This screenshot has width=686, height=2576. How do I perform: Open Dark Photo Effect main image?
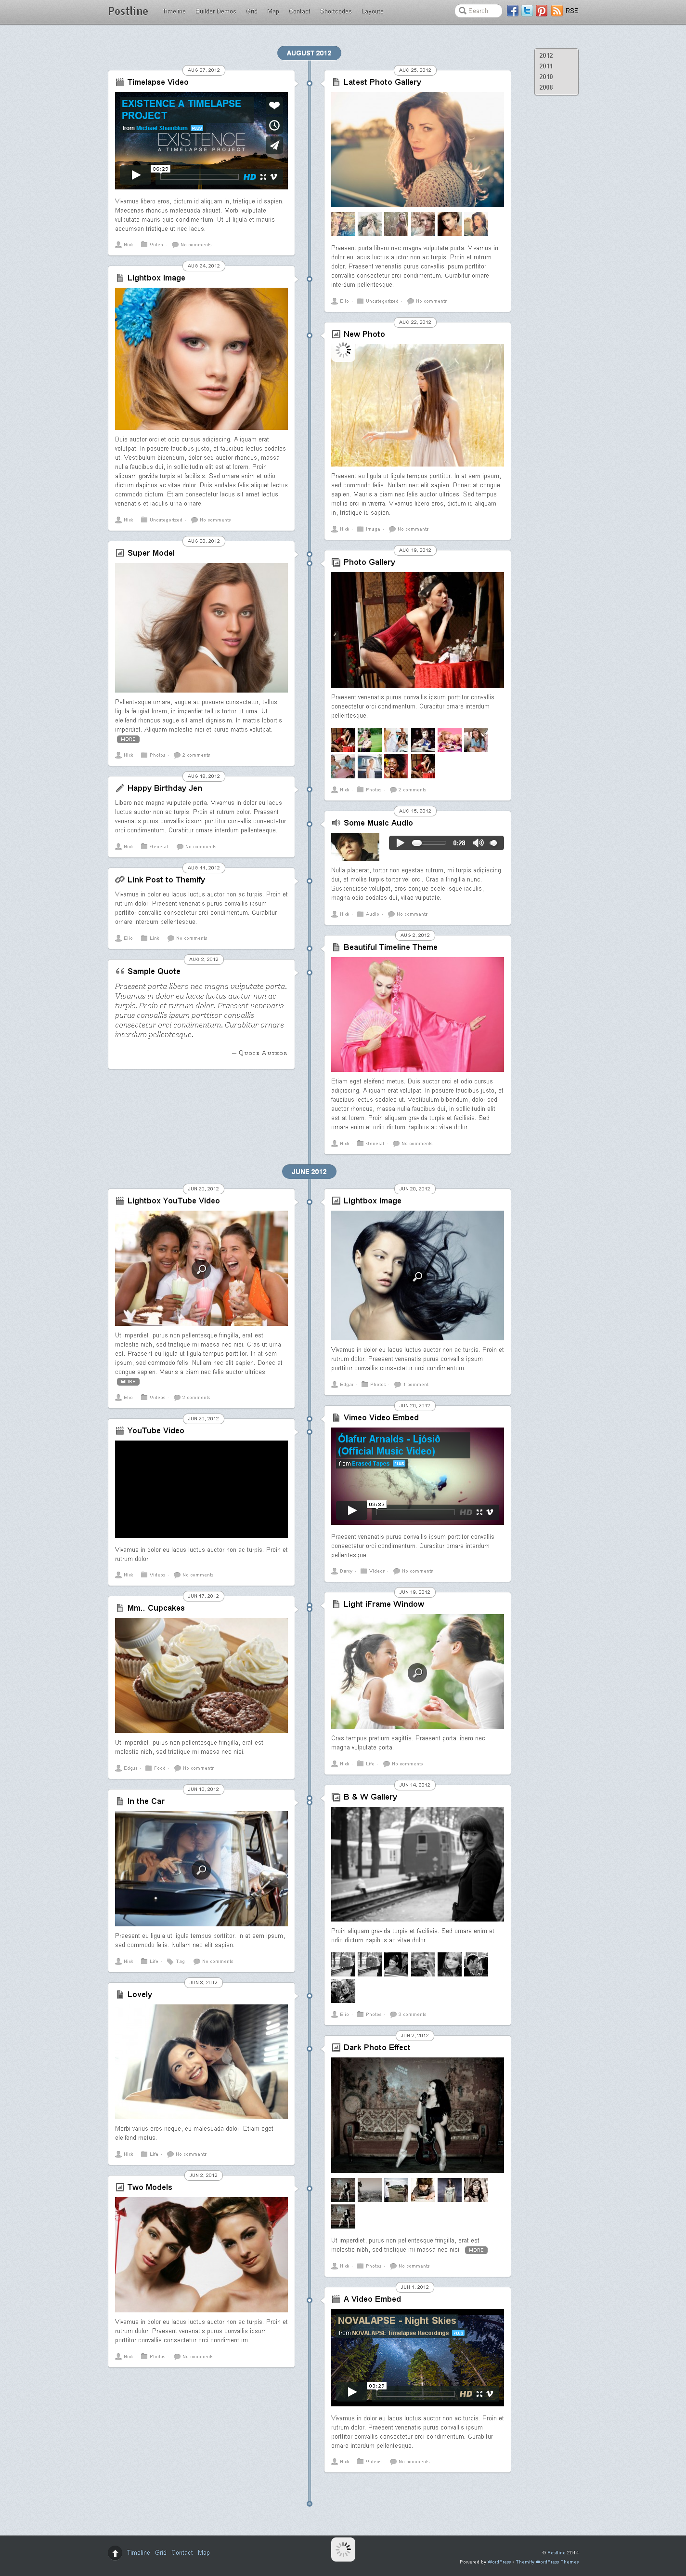(x=417, y=2115)
